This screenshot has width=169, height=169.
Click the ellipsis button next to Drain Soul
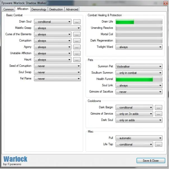coord(77,22)
